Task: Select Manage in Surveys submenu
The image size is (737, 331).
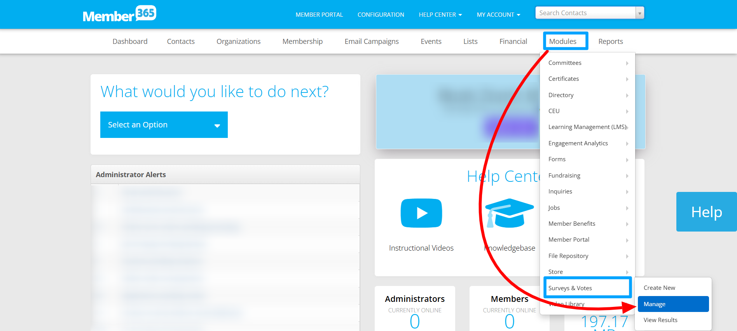Action: (x=673, y=304)
